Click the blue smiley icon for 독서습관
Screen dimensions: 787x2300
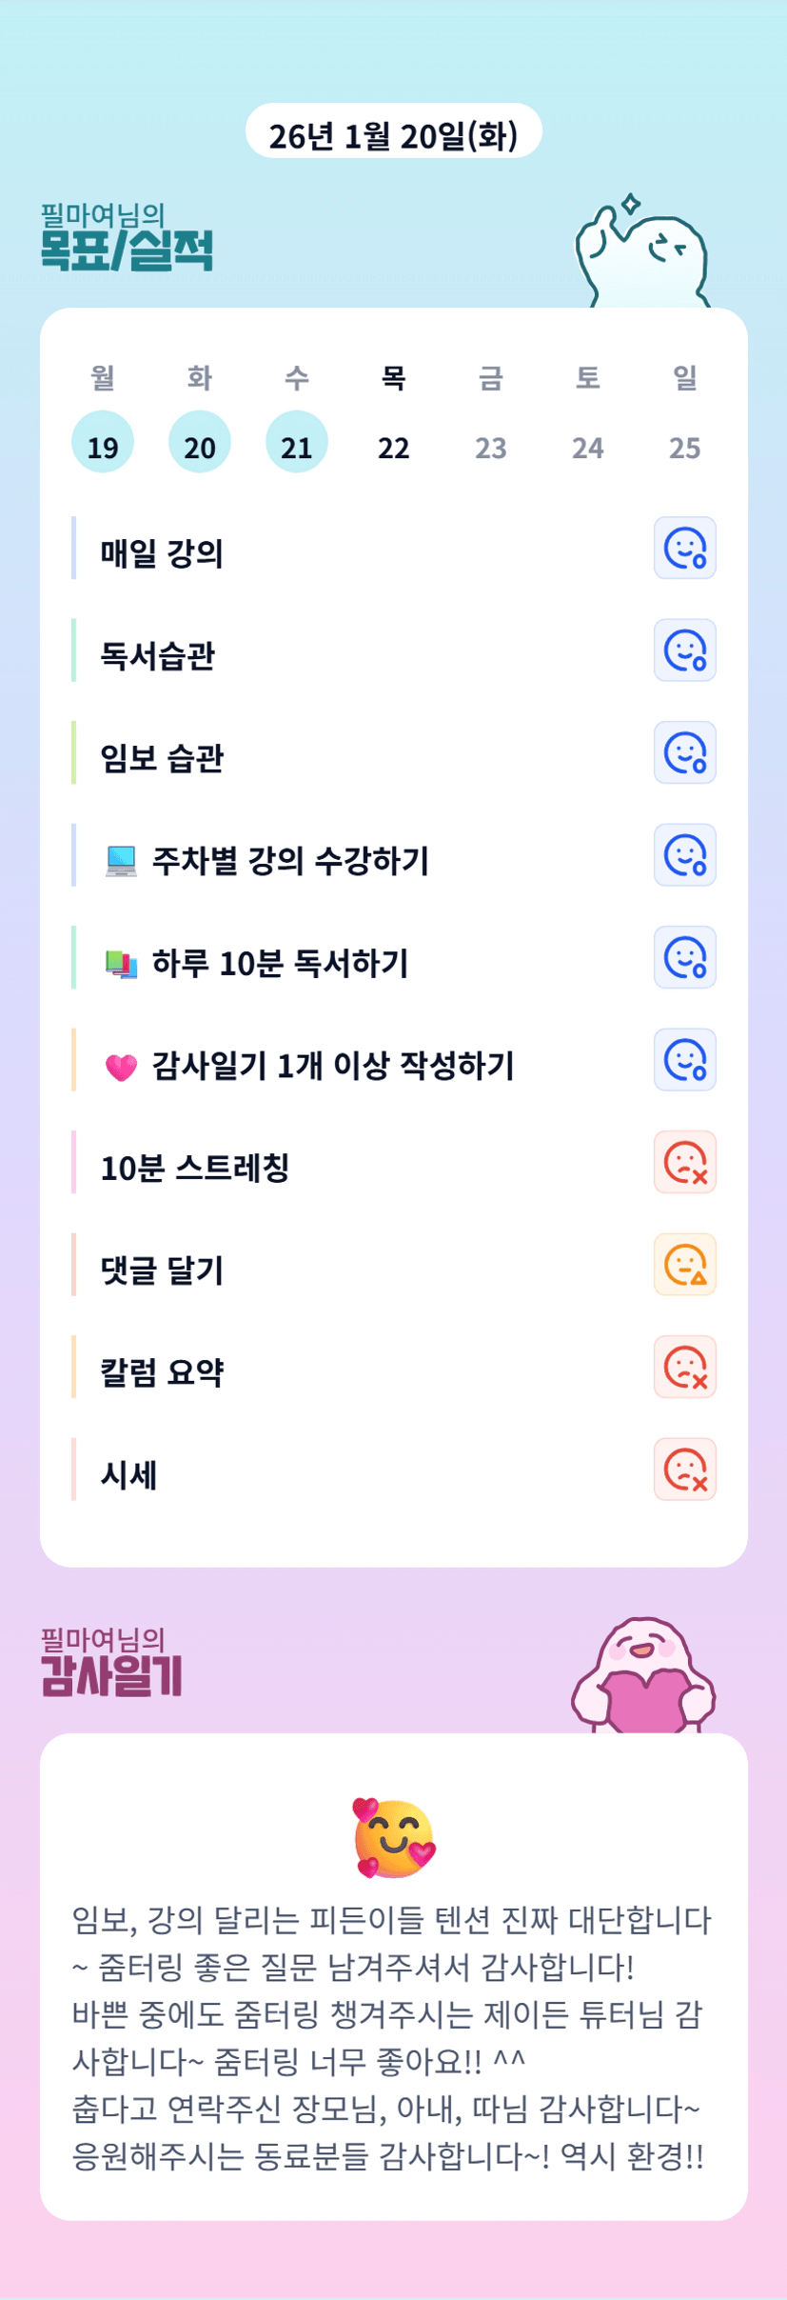coord(684,650)
